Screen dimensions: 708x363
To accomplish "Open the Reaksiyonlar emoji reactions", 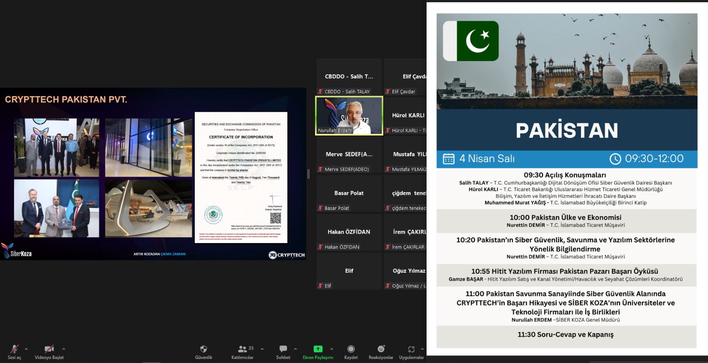I will 381,349.
